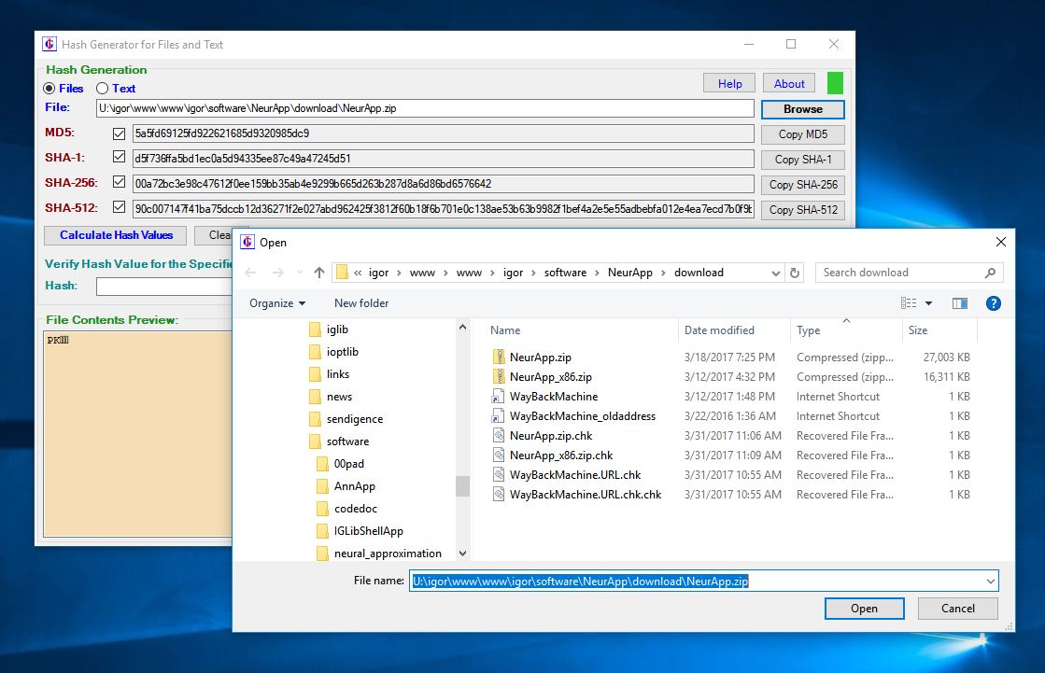This screenshot has height=673, width=1045.
Task: Click New folder in the toolbar
Action: [360, 302]
